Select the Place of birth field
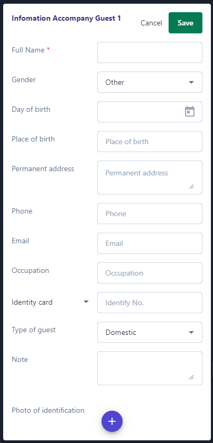 click(x=150, y=141)
